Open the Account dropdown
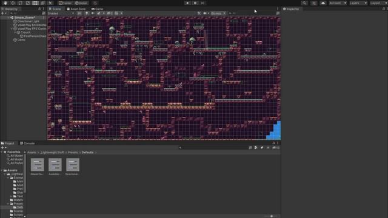The image size is (388, 218). (x=338, y=3)
